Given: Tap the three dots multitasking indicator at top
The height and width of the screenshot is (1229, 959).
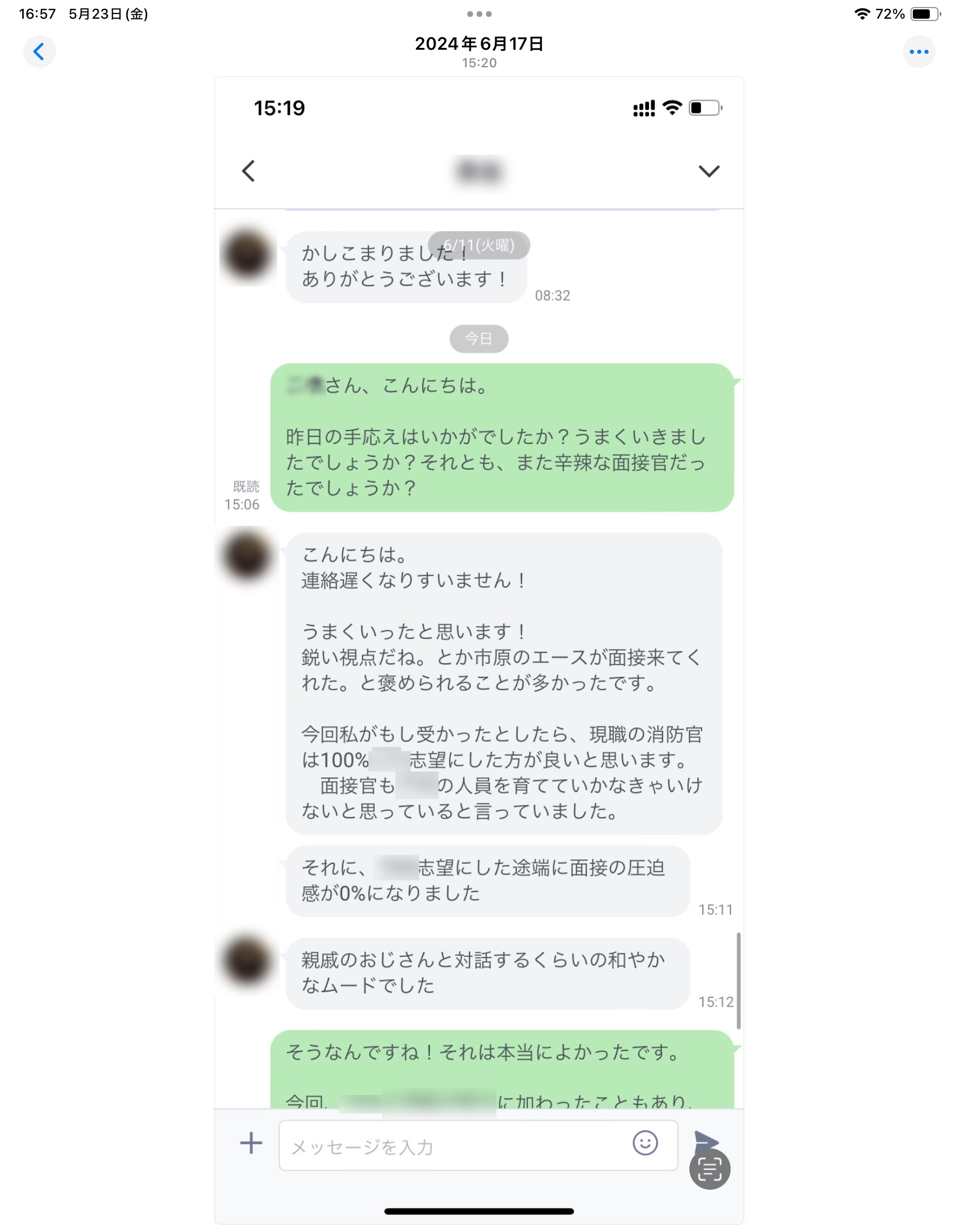Looking at the screenshot, I should 479,13.
